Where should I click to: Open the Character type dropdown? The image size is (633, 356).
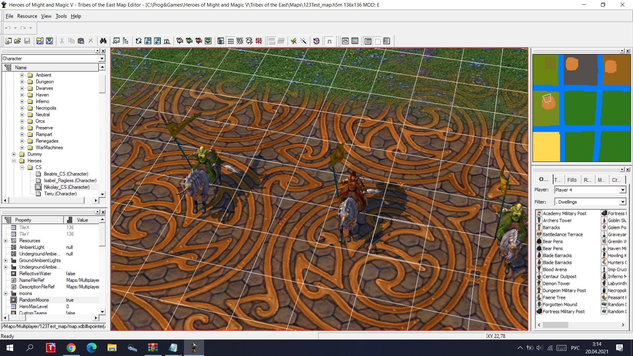(102, 58)
